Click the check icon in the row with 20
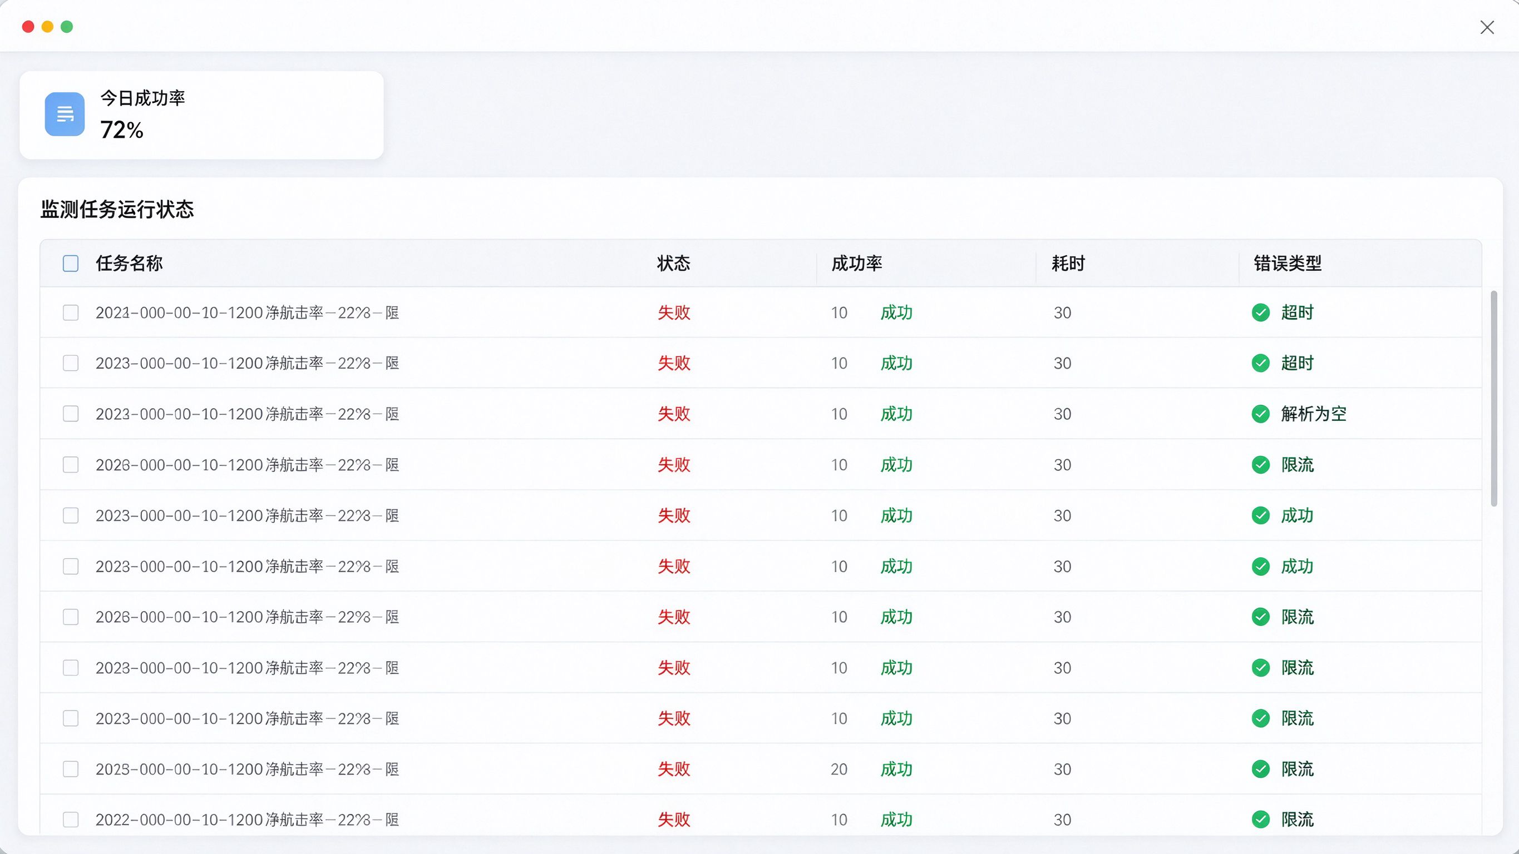The width and height of the screenshot is (1519, 854). (1261, 769)
